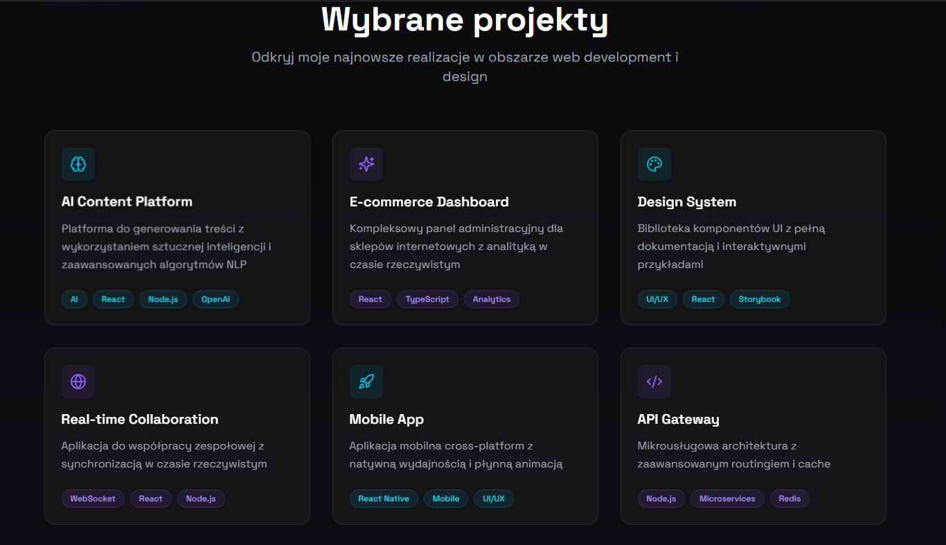Open the E-commerce Dashboard project title
This screenshot has height=545, width=946.
(x=429, y=202)
